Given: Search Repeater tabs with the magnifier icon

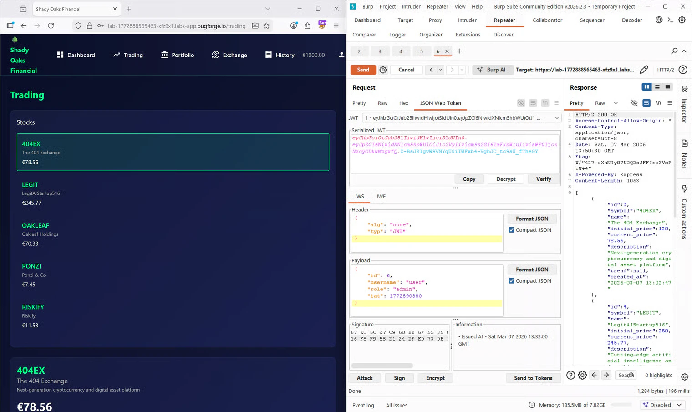Looking at the screenshot, I should 674,51.
